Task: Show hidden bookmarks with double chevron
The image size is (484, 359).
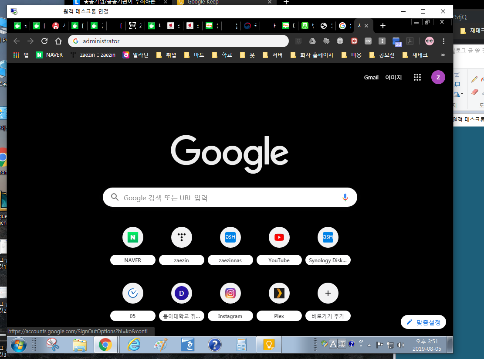Action: click(x=443, y=55)
